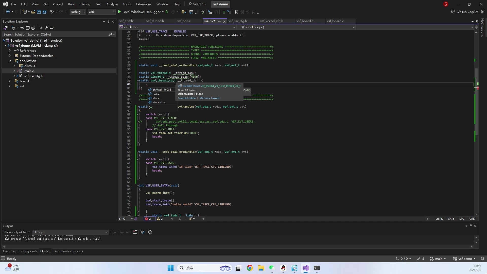Select the Output tab in bottom panel
The image size is (487, 274).
(x=45, y=251)
